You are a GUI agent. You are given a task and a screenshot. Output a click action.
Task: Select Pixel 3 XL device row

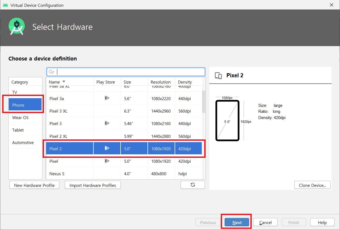[x=124, y=111]
